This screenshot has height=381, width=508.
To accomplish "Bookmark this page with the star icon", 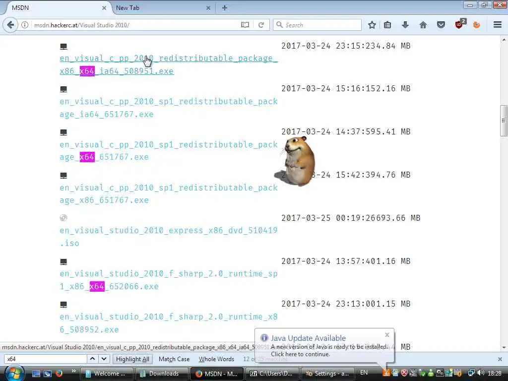I will click(x=372, y=25).
